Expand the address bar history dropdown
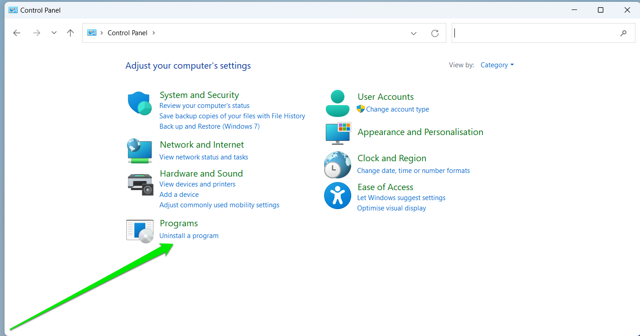This screenshot has width=640, height=336. [x=414, y=33]
